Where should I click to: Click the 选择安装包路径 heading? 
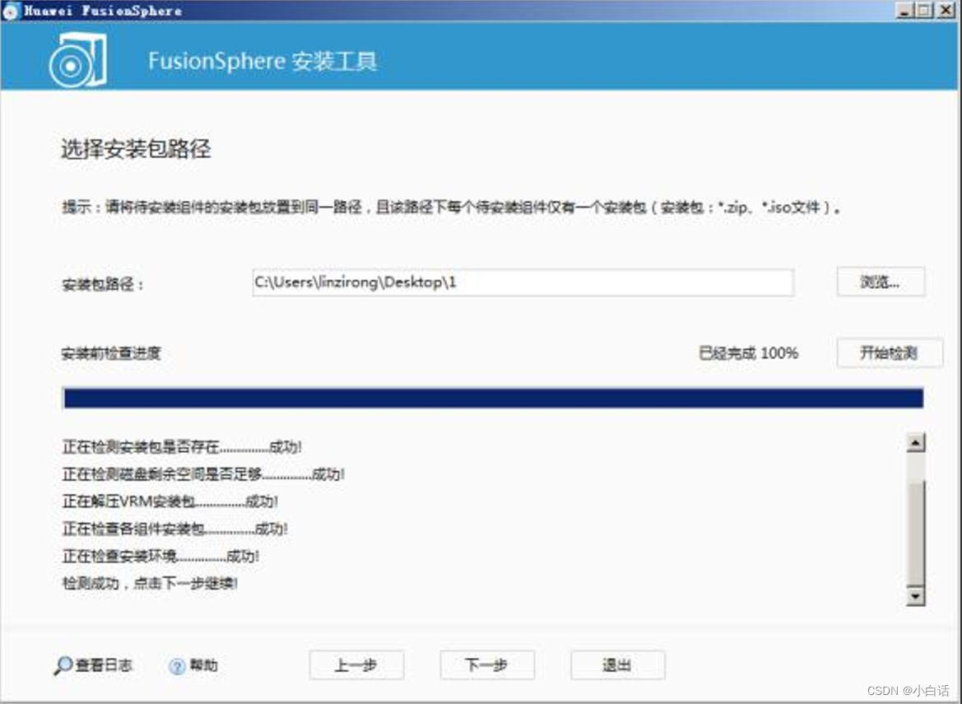[137, 149]
